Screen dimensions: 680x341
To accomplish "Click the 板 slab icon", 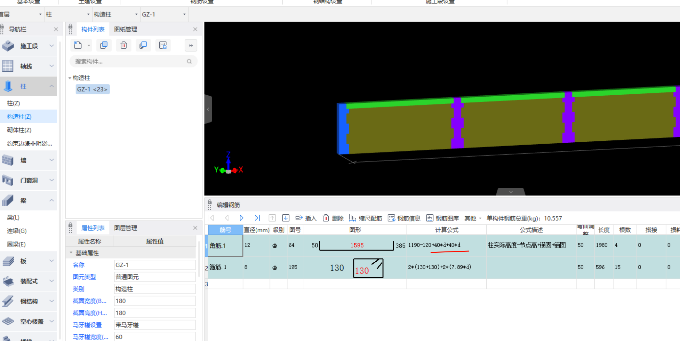I will [8, 261].
